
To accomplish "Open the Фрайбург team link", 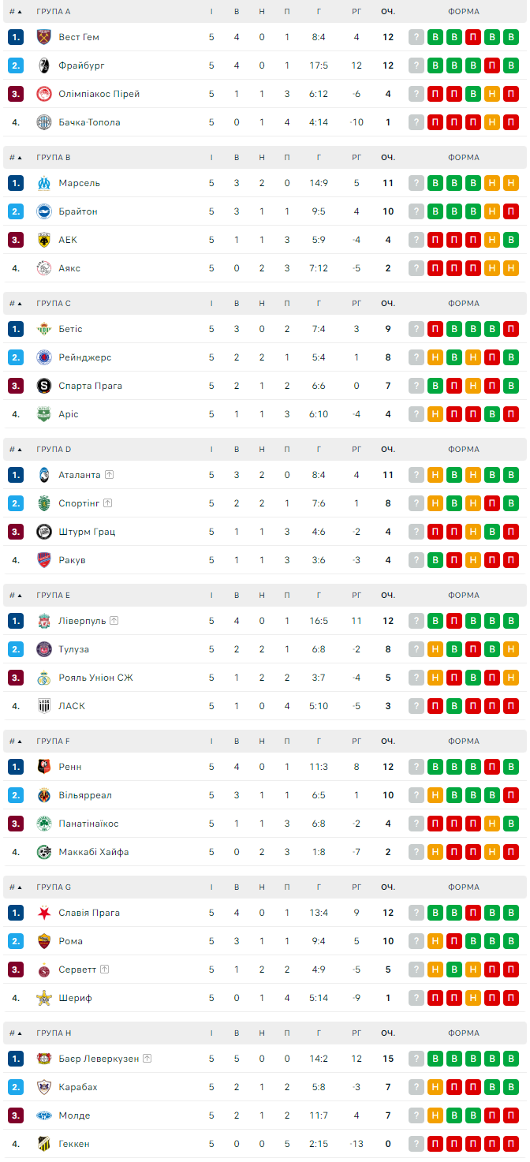I will click(x=81, y=65).
